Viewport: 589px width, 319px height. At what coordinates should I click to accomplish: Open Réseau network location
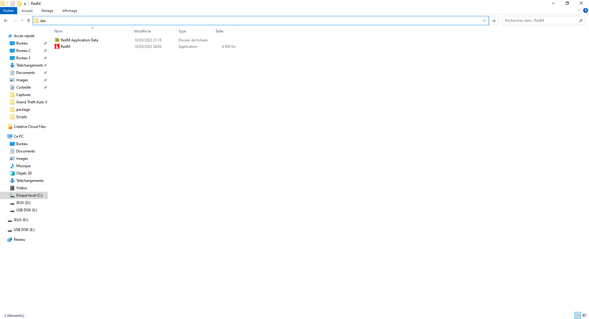[19, 240]
